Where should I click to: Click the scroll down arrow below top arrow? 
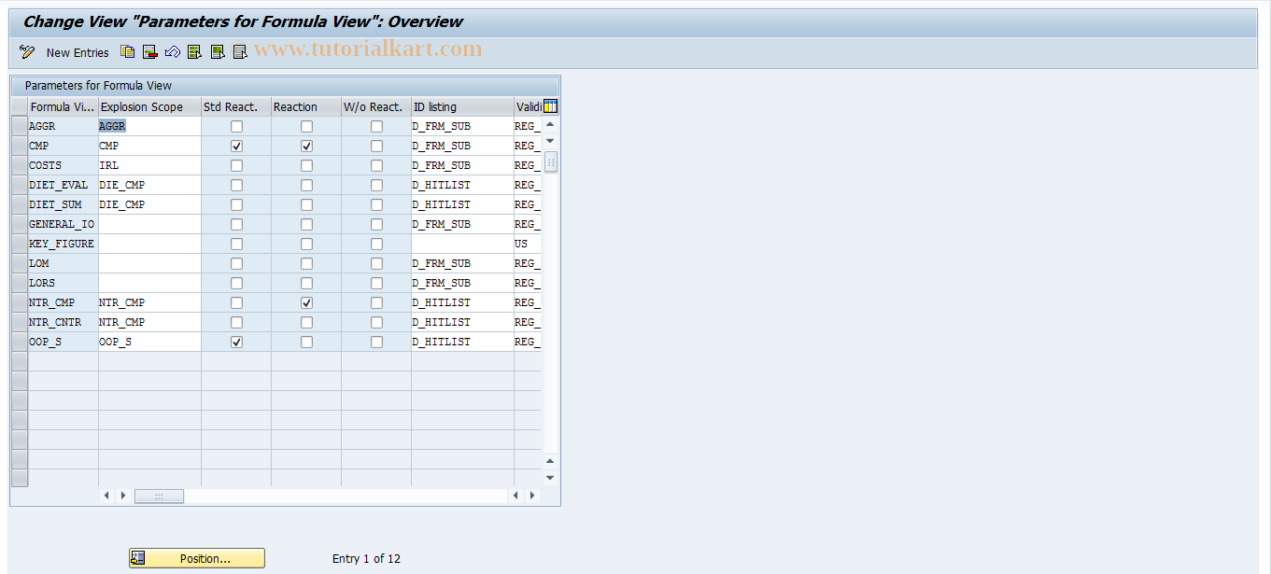[550, 140]
